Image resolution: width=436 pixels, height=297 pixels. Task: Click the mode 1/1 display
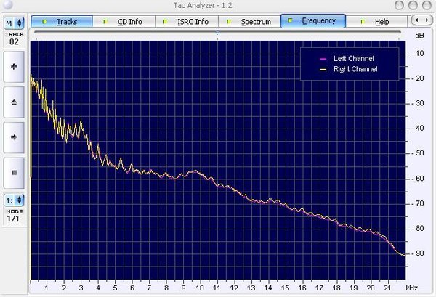[x=13, y=219]
